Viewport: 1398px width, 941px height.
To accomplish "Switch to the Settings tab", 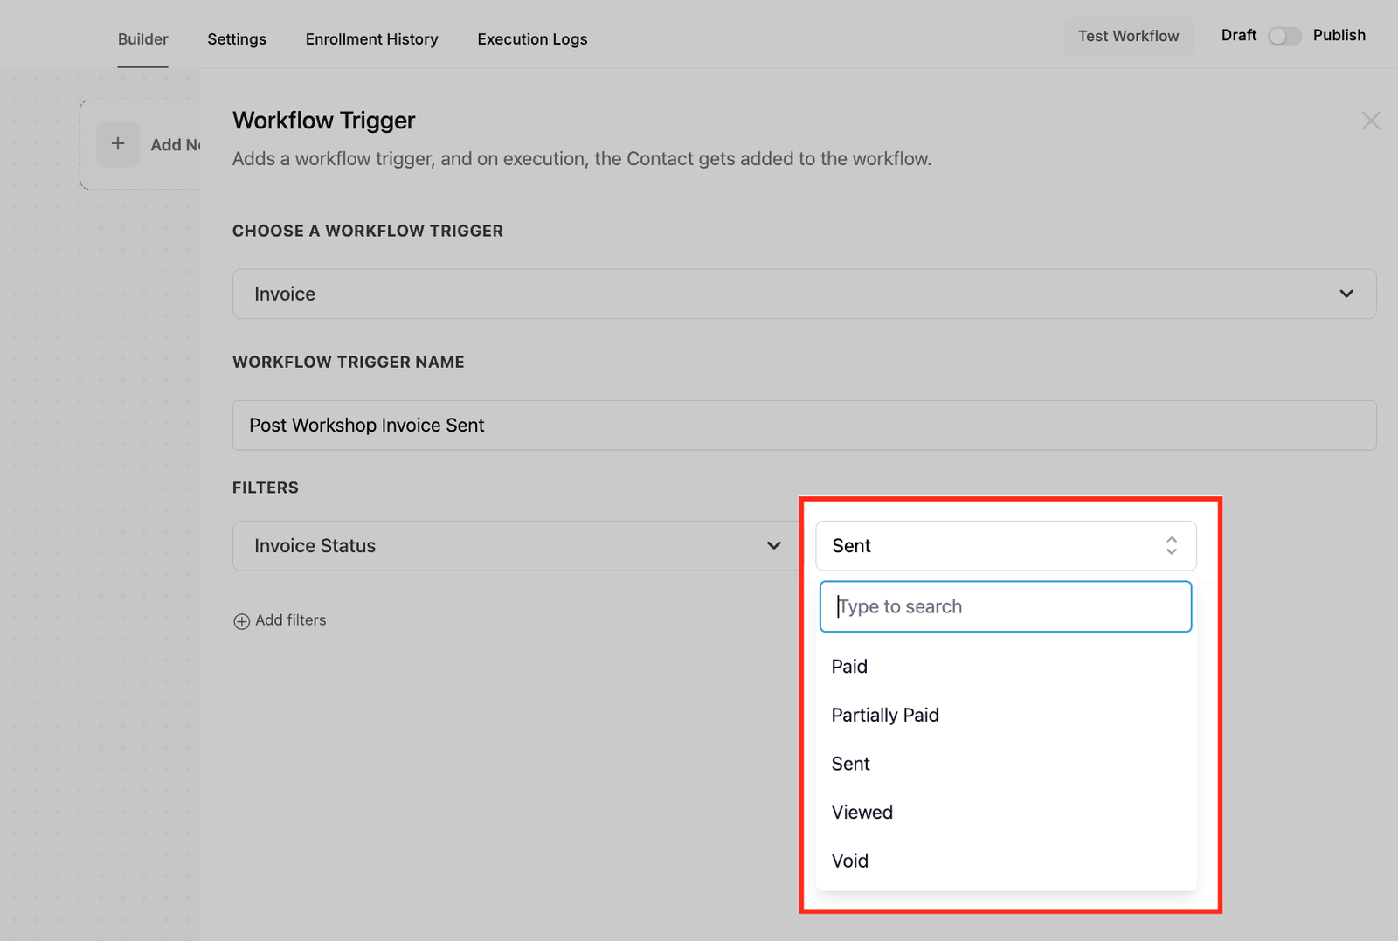I will pos(237,39).
